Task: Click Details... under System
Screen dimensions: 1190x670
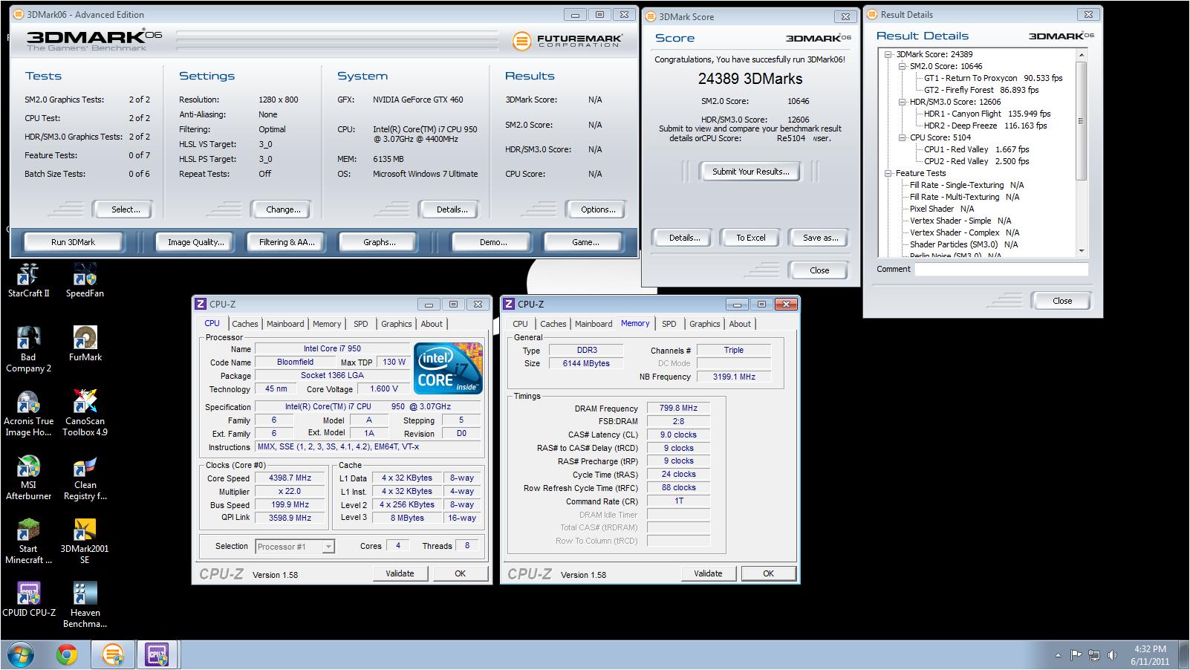Action: pyautogui.click(x=452, y=209)
